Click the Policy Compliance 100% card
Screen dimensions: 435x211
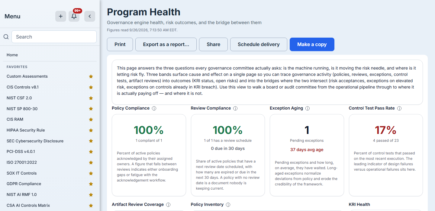coord(149,155)
